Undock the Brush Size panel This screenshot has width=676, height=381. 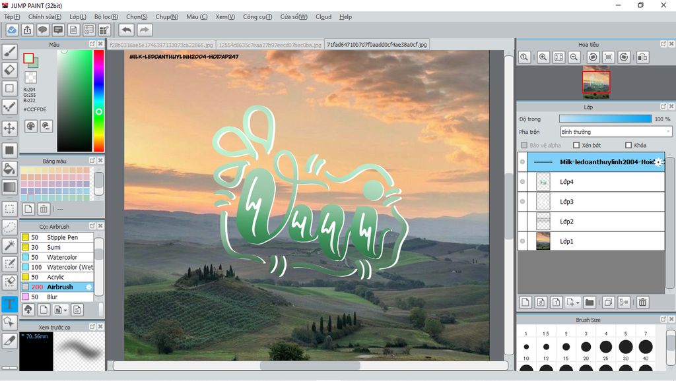663,319
